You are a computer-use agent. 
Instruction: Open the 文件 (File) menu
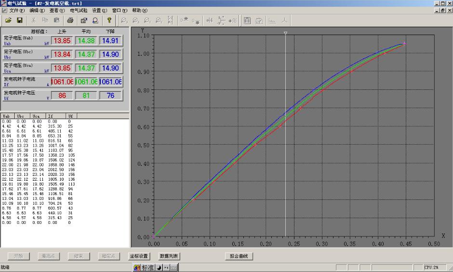pyautogui.click(x=17, y=10)
